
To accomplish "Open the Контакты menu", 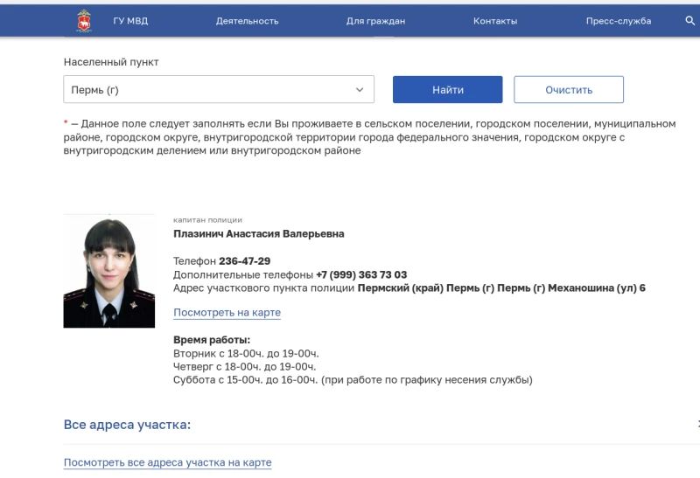I will click(x=495, y=21).
